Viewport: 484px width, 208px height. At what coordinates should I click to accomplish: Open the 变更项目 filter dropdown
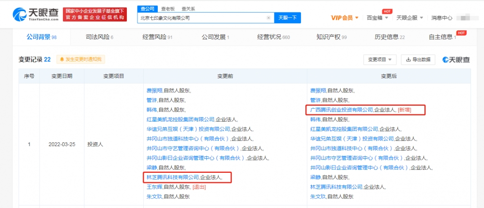[x=379, y=59]
